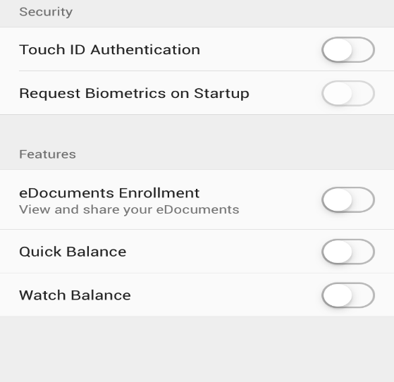The width and height of the screenshot is (394, 382).
Task: Click the Watch Balance label text
Action: [x=75, y=295]
